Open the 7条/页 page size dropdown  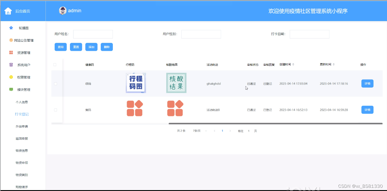click(x=200, y=131)
